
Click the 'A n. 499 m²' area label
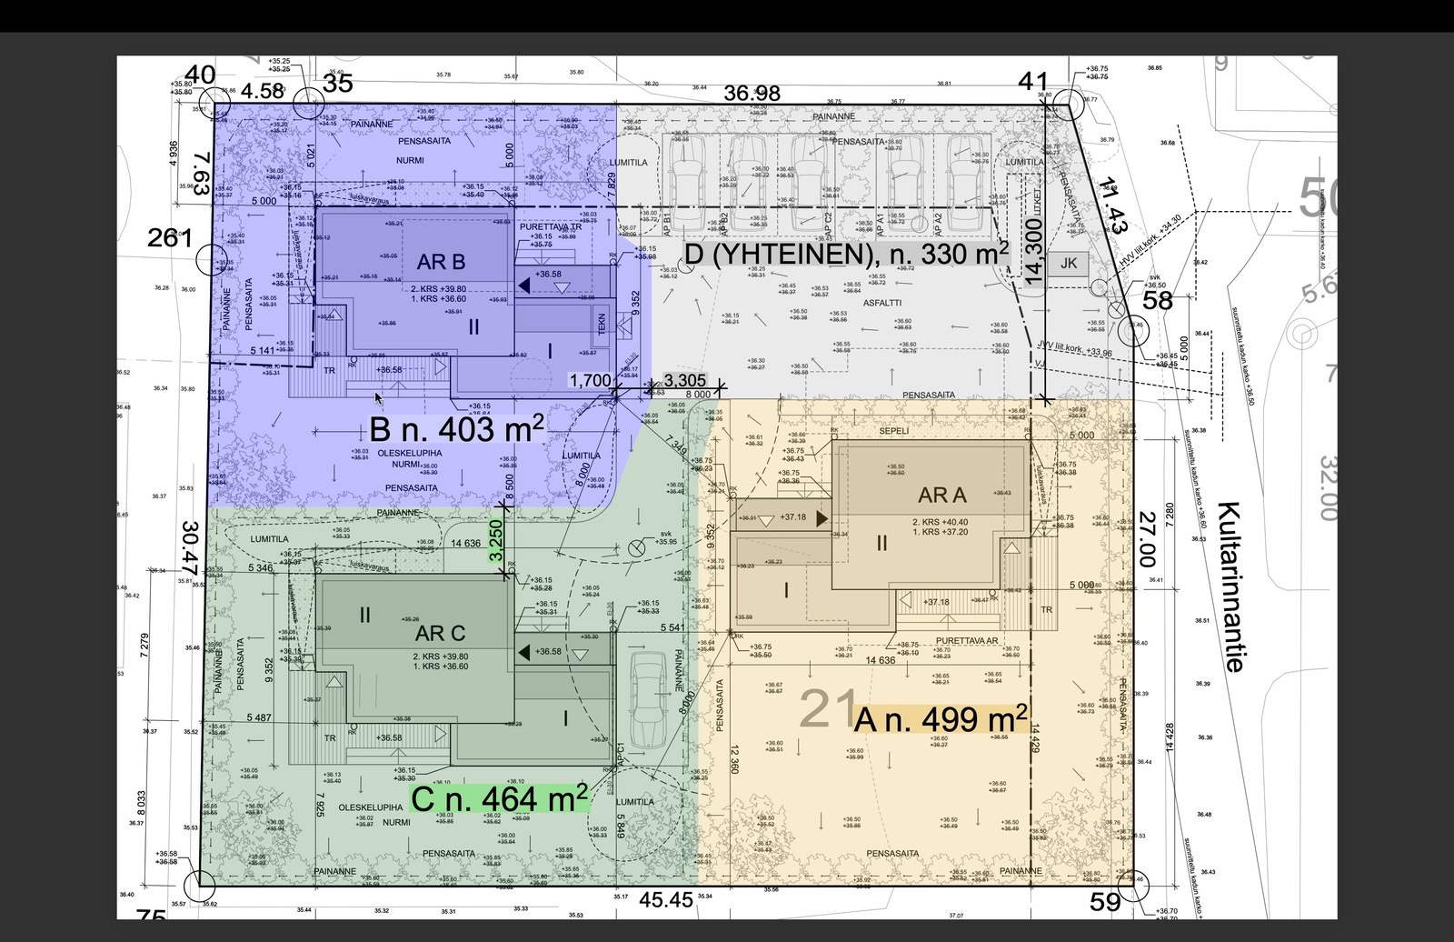(x=941, y=719)
